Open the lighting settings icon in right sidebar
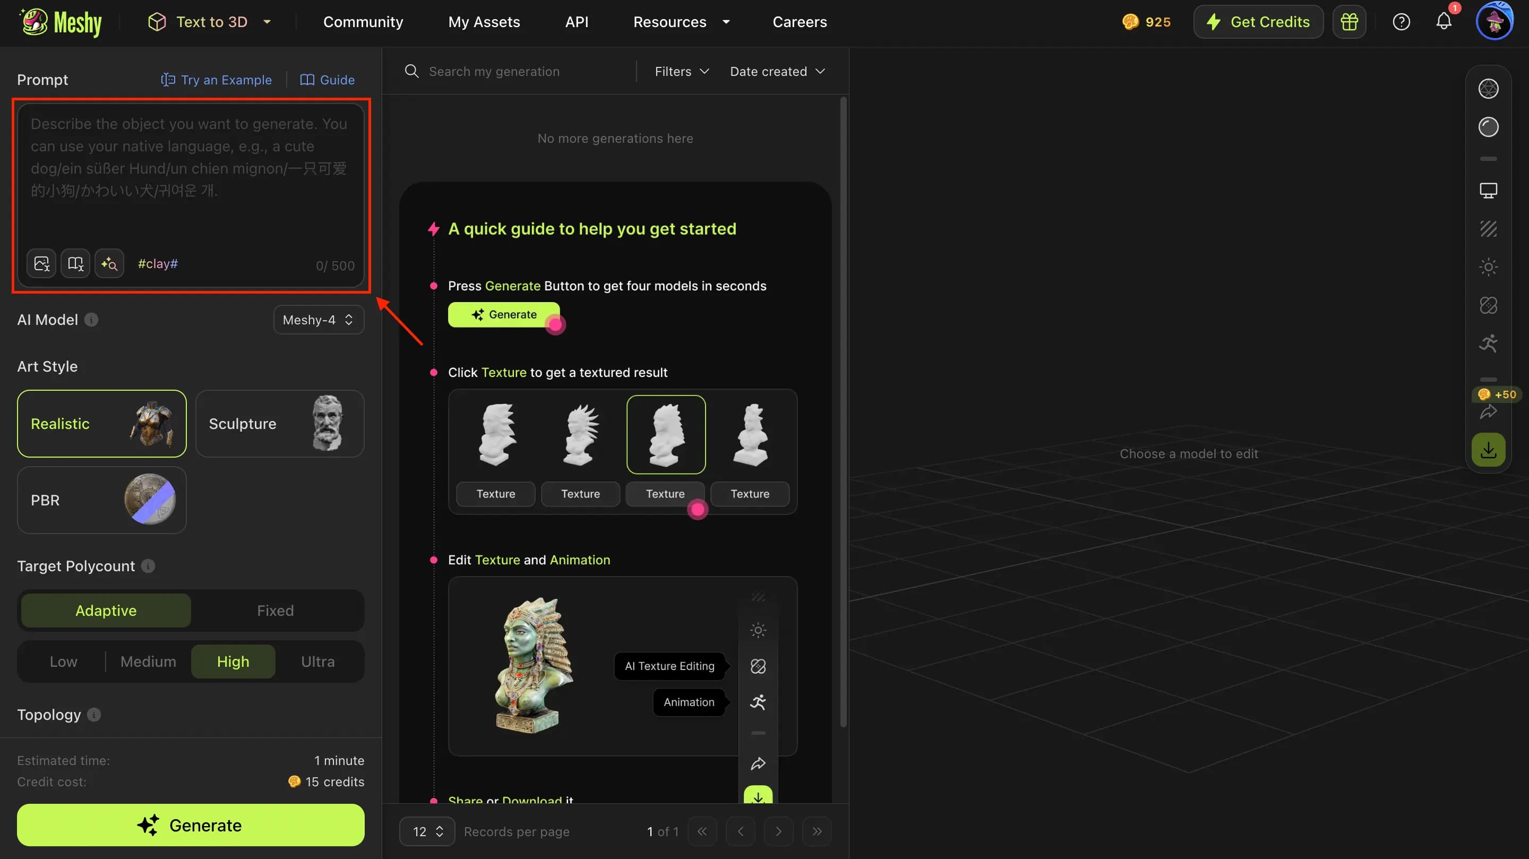The height and width of the screenshot is (859, 1529). pyautogui.click(x=1489, y=267)
